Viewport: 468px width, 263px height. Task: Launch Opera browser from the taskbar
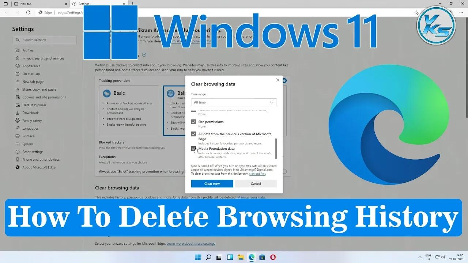coord(273,257)
